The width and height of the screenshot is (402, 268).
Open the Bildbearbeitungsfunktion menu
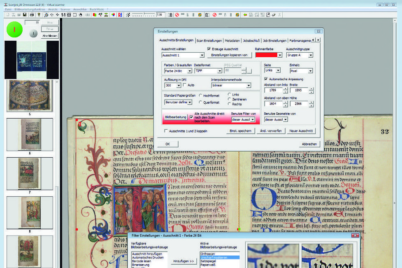pos(30,9)
